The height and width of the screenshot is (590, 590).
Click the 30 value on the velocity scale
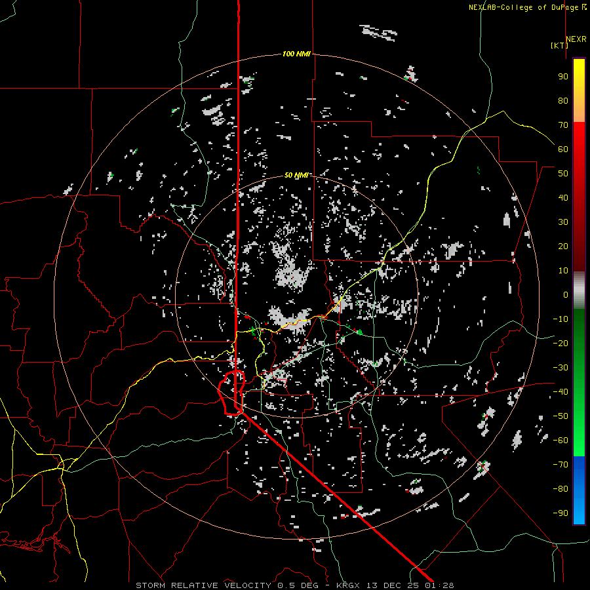coord(563,222)
